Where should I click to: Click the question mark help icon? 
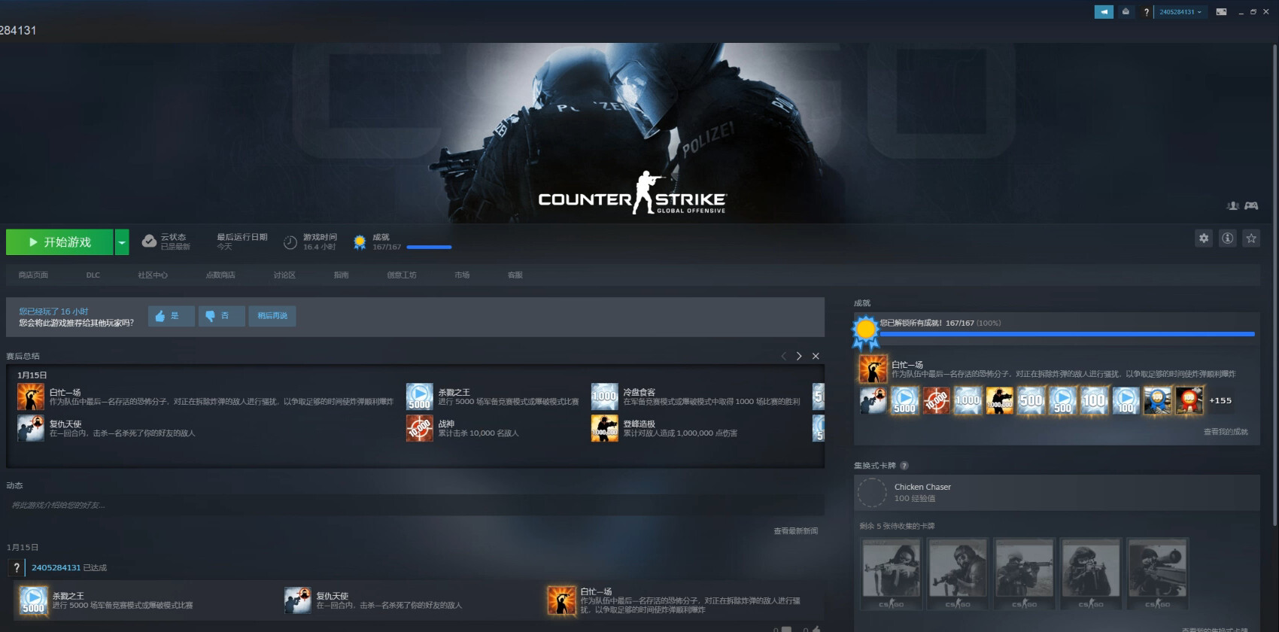(x=1147, y=12)
